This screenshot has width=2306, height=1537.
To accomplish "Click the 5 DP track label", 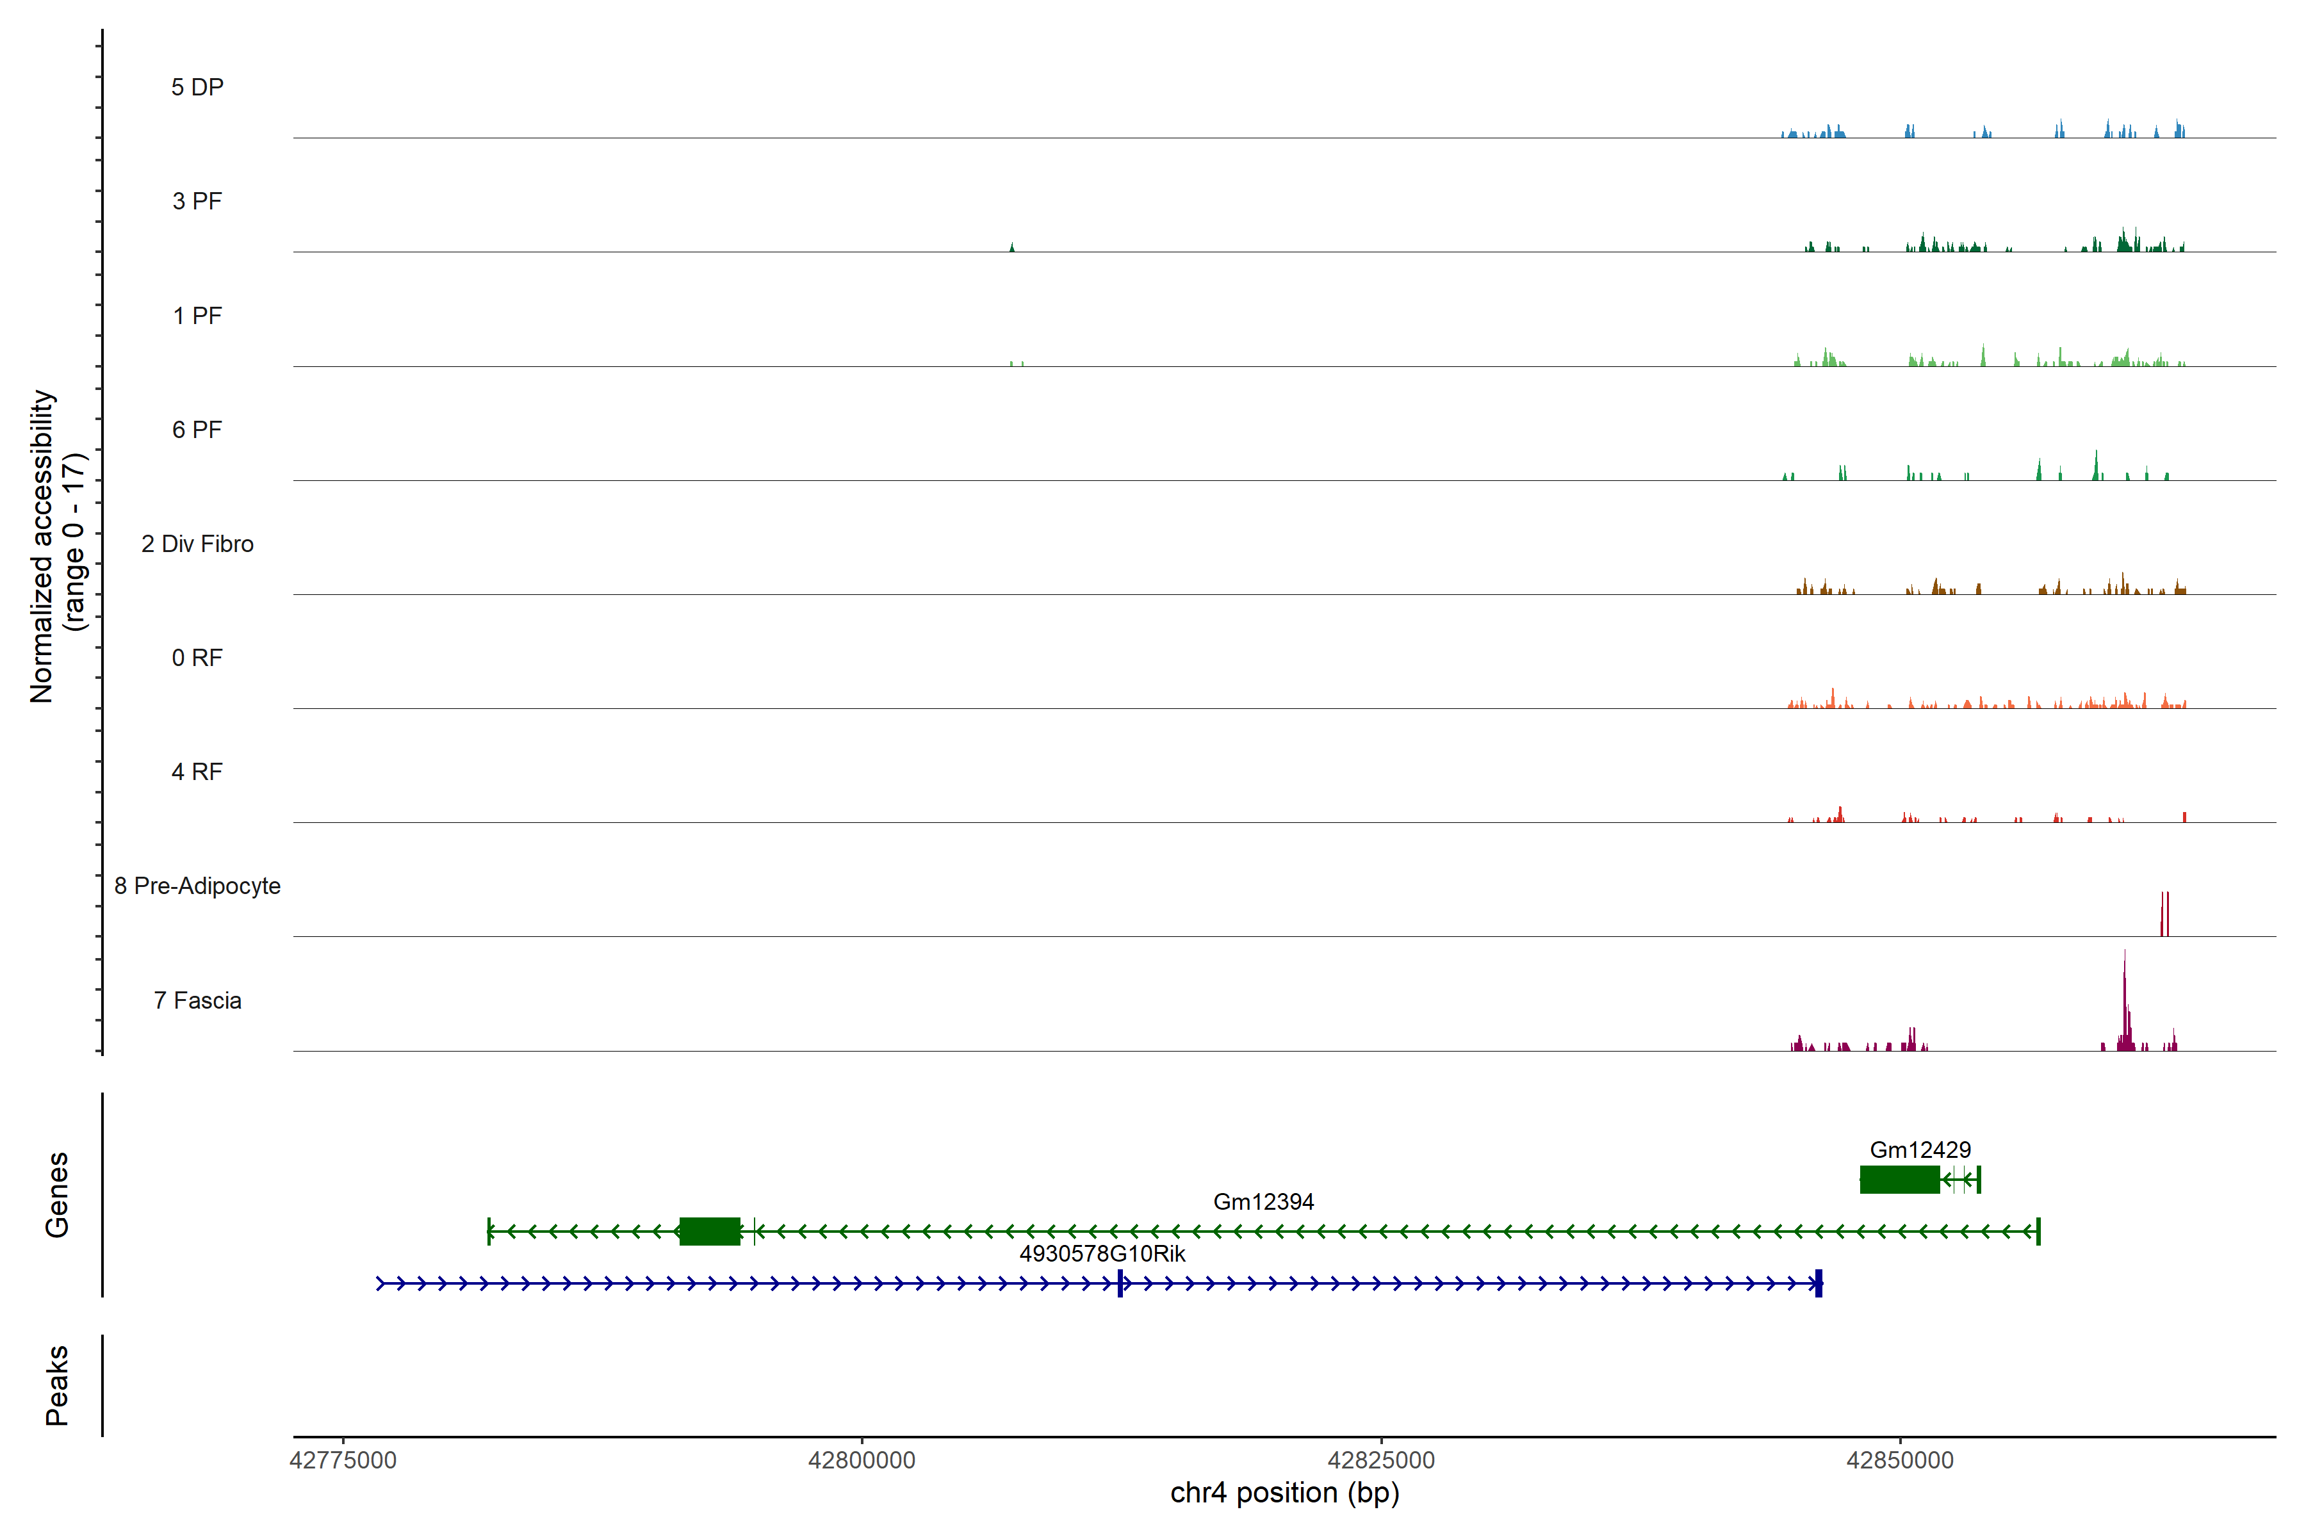I will [197, 87].
